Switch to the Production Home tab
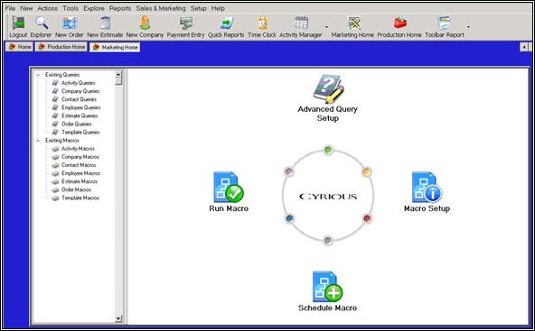The width and height of the screenshot is (535, 331). click(61, 47)
